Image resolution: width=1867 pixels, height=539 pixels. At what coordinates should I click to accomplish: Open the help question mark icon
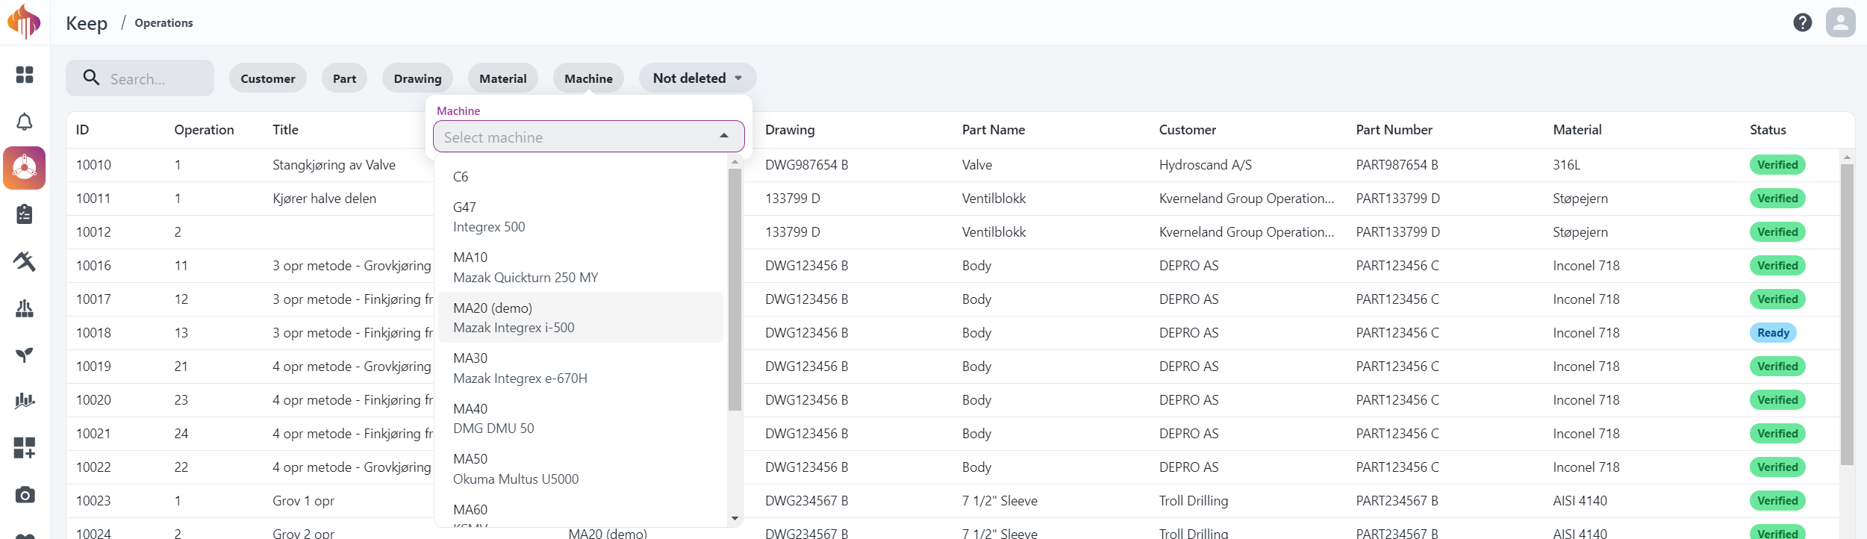(1803, 22)
